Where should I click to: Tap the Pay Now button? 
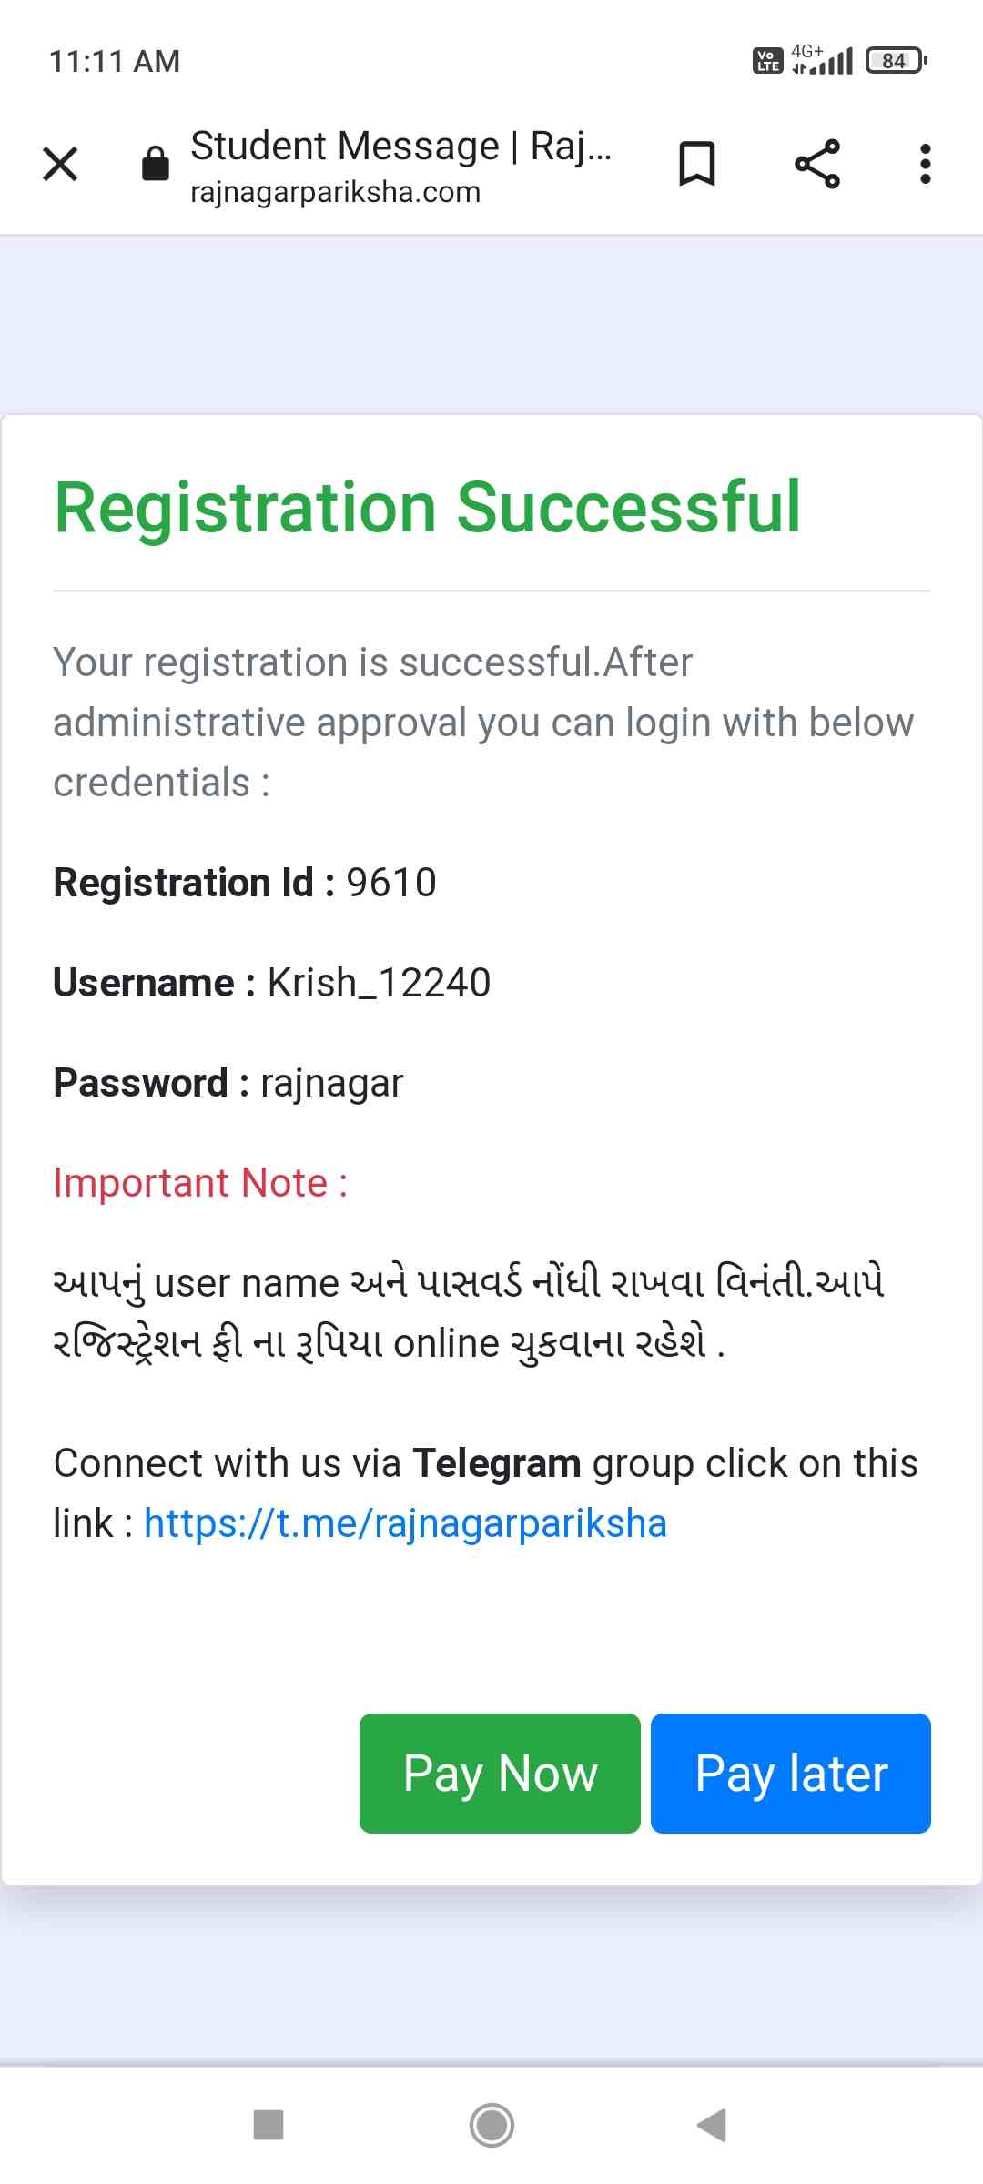pyautogui.click(x=500, y=1773)
